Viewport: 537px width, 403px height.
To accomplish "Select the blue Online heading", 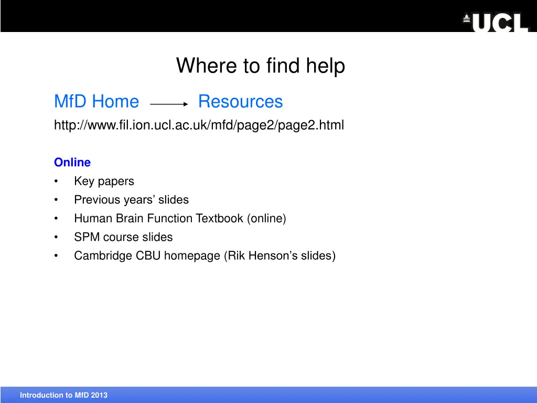I will coord(72,163).
